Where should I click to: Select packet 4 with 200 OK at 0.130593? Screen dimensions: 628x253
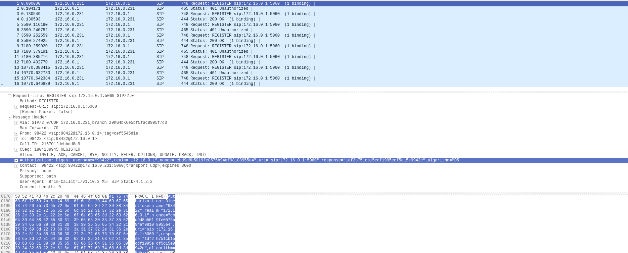[x=314, y=19]
